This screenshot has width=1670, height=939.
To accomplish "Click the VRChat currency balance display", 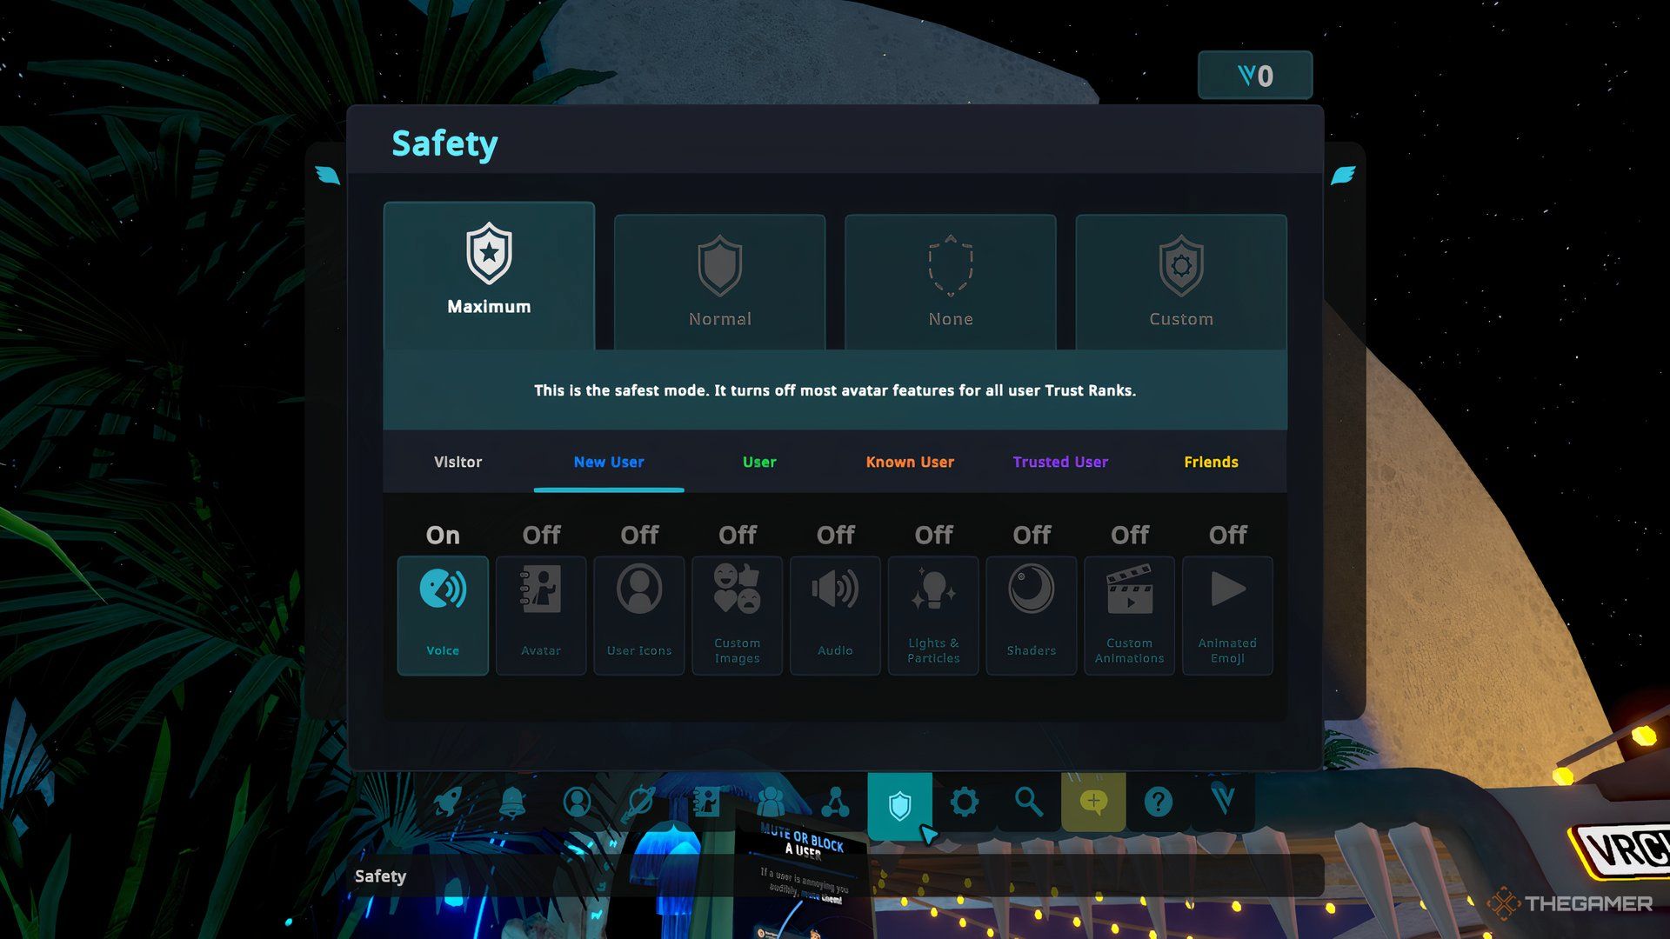I will 1255,73.
